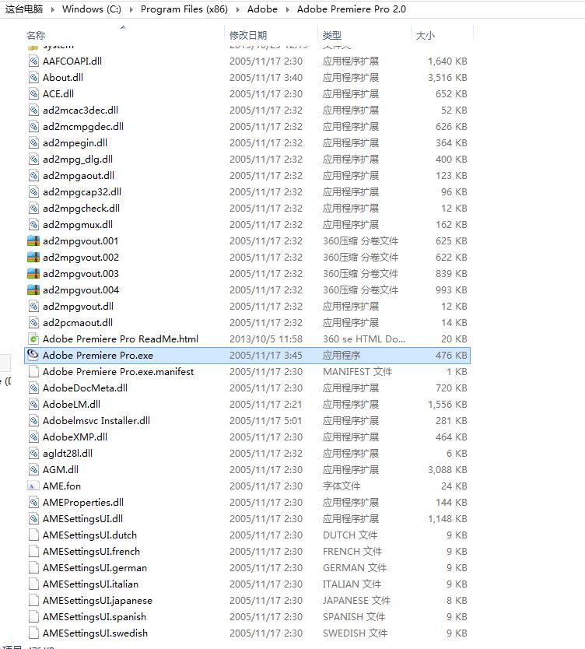Select file name ad2mcmpgdec.dll
This screenshot has height=649, width=585.
click(83, 127)
